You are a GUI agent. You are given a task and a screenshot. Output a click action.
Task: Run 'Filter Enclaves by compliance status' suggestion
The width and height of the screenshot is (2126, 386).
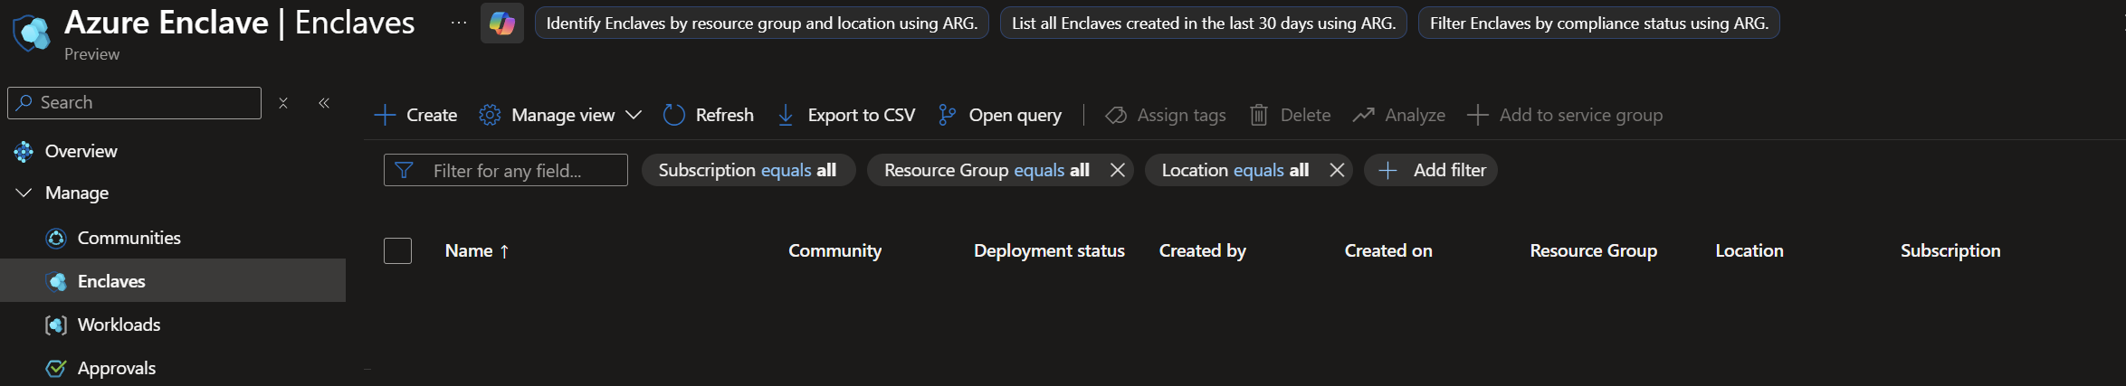point(1599,23)
